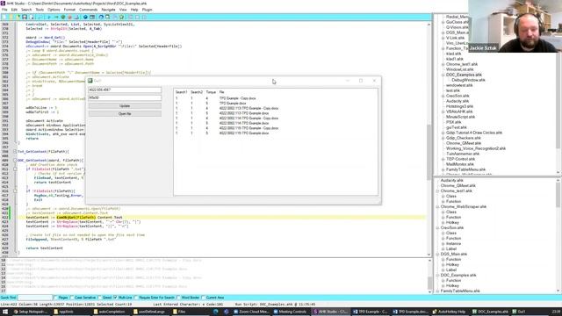Viewport: 562px width, 316px height.
Task: Select the 4022.0002.115-TPO Example.docx list row
Action: [244, 133]
